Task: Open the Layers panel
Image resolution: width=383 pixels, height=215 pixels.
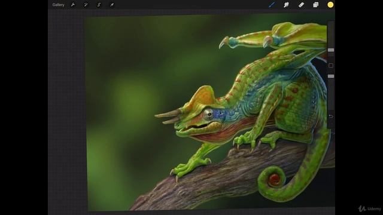Action: pyautogui.click(x=316, y=5)
